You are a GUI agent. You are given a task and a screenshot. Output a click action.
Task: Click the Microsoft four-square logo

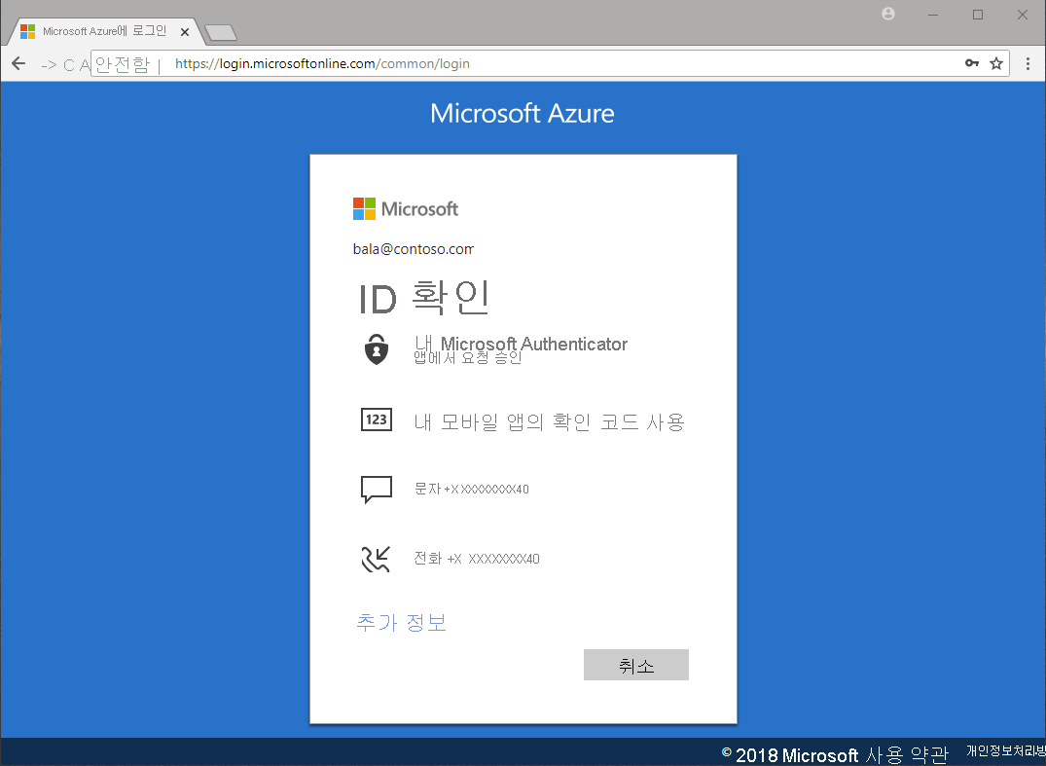click(x=364, y=207)
